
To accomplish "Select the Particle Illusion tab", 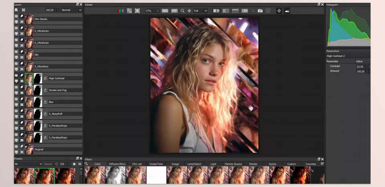I will pyautogui.click(x=233, y=164).
